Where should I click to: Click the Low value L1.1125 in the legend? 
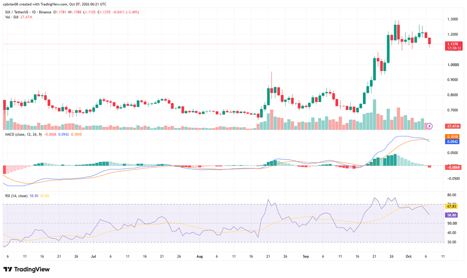coord(89,12)
